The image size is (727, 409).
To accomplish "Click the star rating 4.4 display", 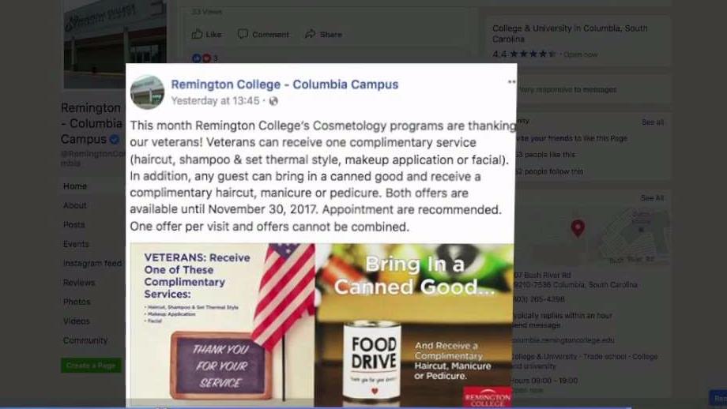I will (x=524, y=54).
